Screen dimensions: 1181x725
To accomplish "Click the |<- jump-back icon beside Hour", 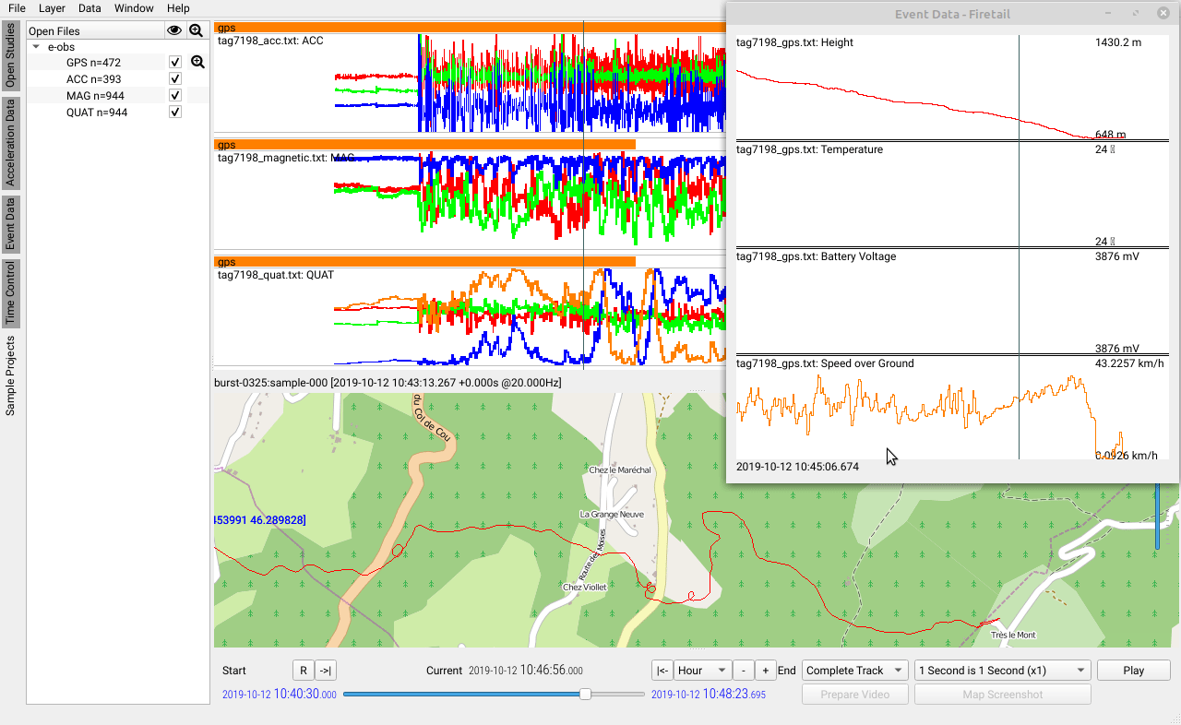I will pyautogui.click(x=662, y=670).
